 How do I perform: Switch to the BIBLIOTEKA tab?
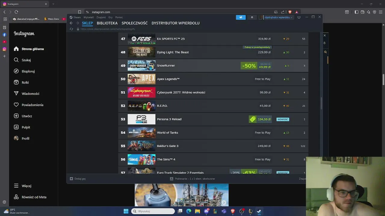[107, 23]
